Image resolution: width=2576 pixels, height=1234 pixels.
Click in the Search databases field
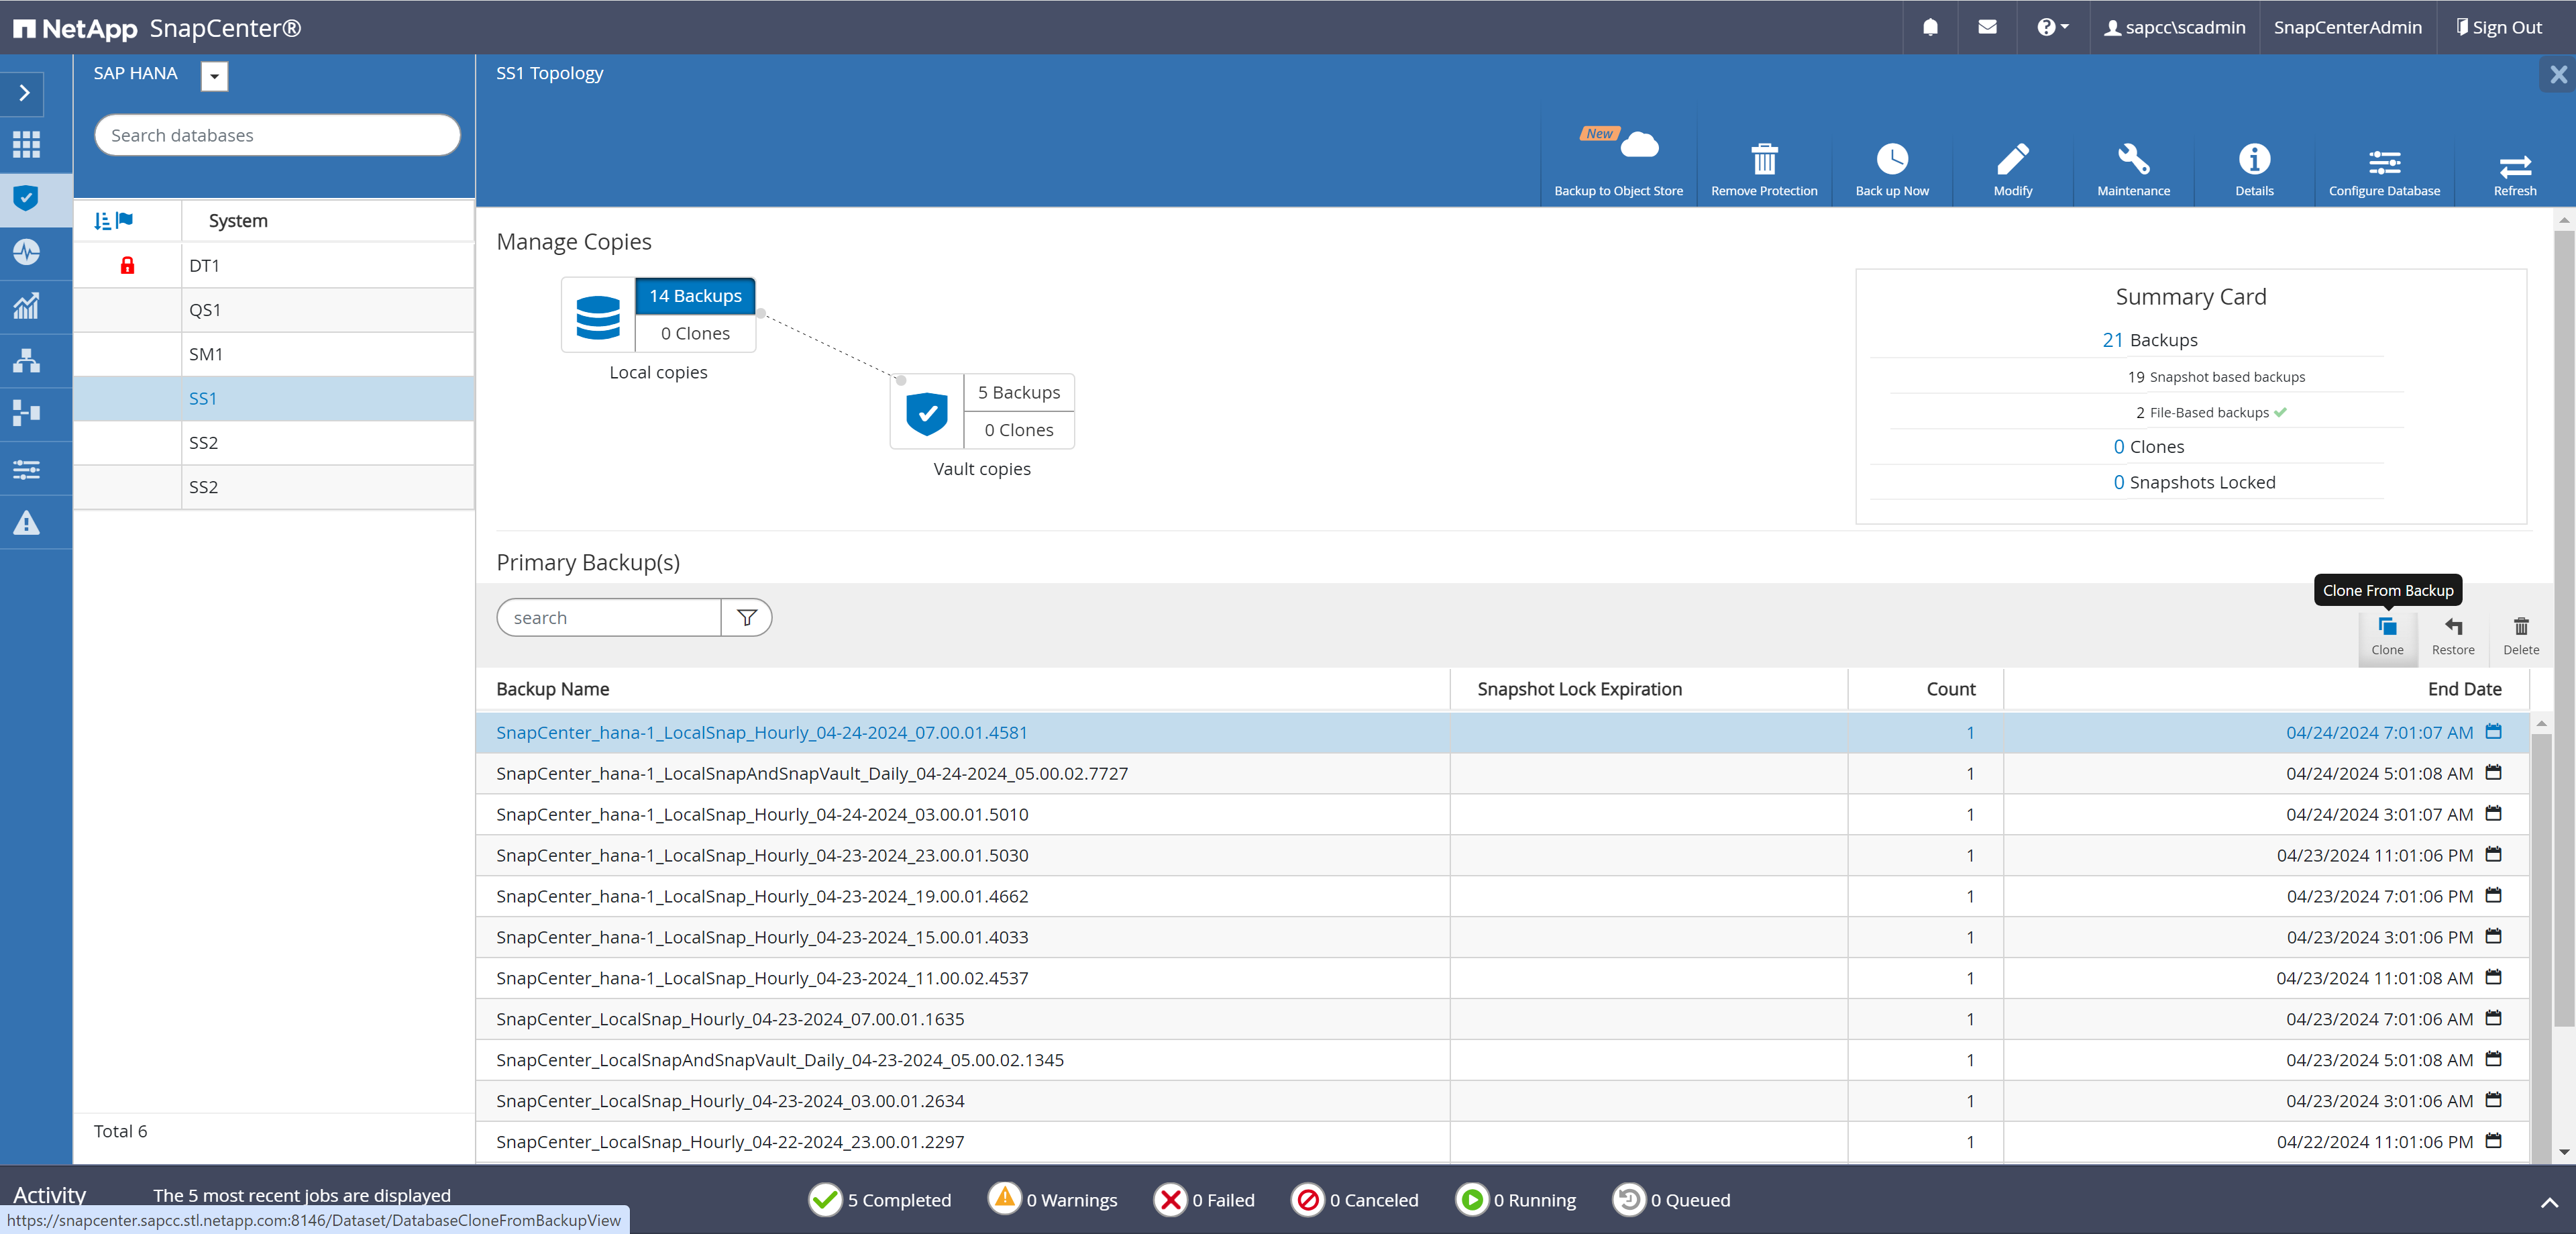[277, 135]
